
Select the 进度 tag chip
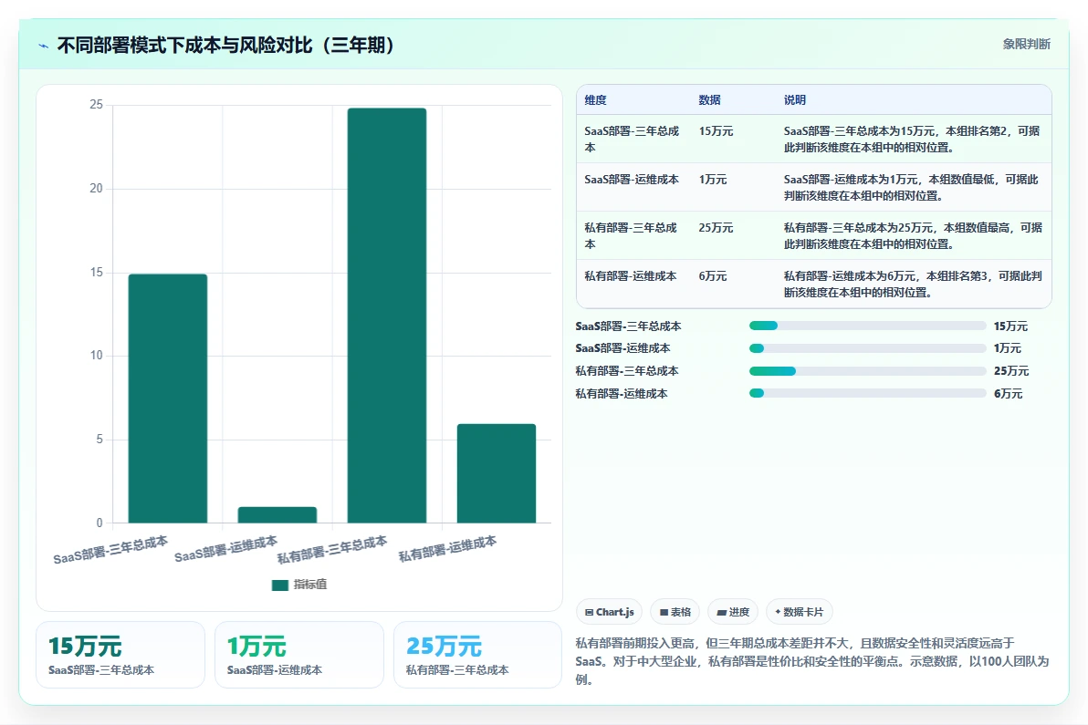733,612
